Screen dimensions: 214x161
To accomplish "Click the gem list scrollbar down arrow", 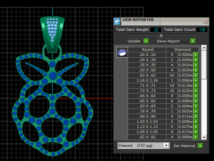I will (x=204, y=137).
